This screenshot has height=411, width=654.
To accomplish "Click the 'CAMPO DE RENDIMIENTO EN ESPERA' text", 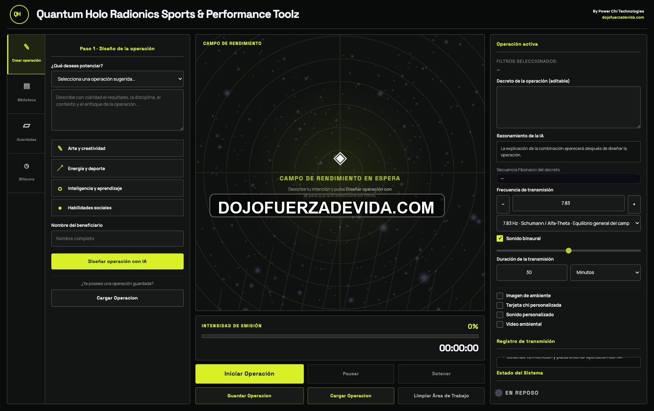I will pyautogui.click(x=340, y=178).
